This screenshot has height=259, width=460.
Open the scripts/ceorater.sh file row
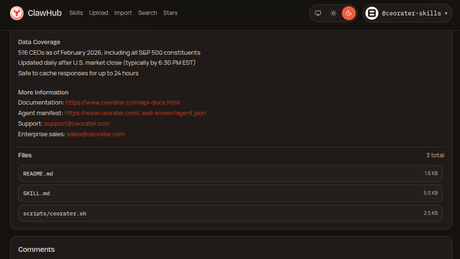230,213
